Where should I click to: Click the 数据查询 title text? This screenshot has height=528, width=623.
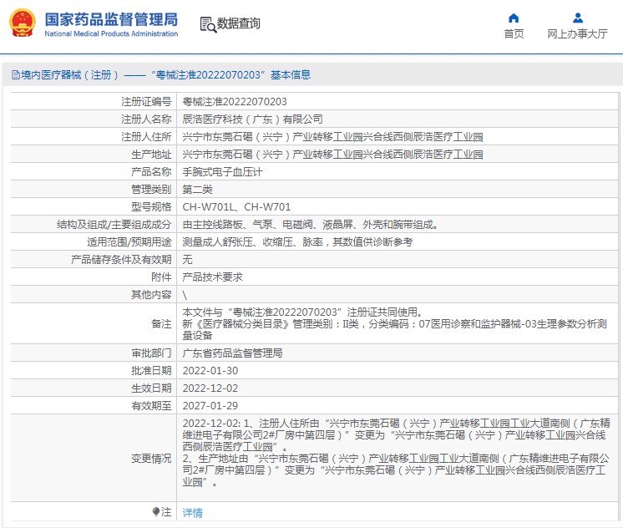coord(238,23)
